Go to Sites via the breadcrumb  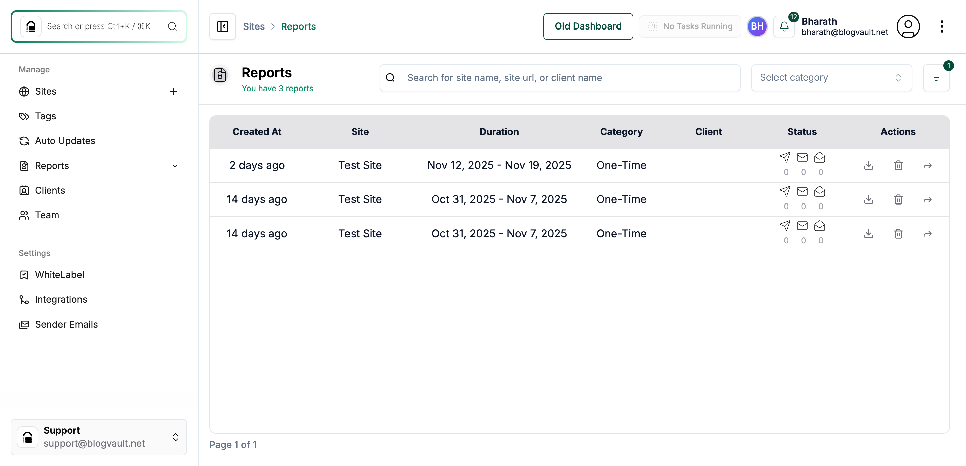click(254, 26)
